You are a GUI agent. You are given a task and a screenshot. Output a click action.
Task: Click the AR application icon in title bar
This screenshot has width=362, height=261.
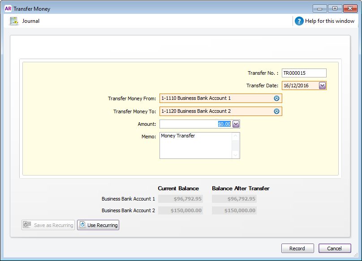tap(8, 9)
